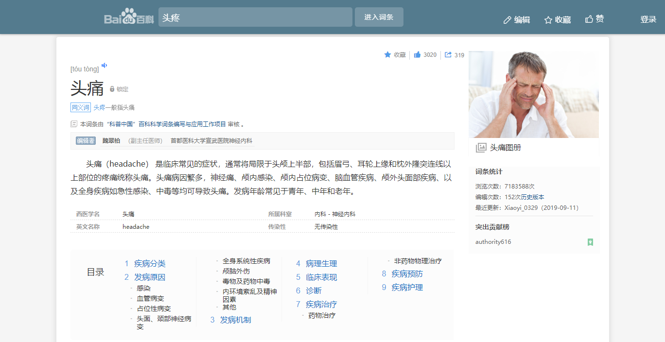Click the 突出贡献榜 heading

(x=492, y=227)
